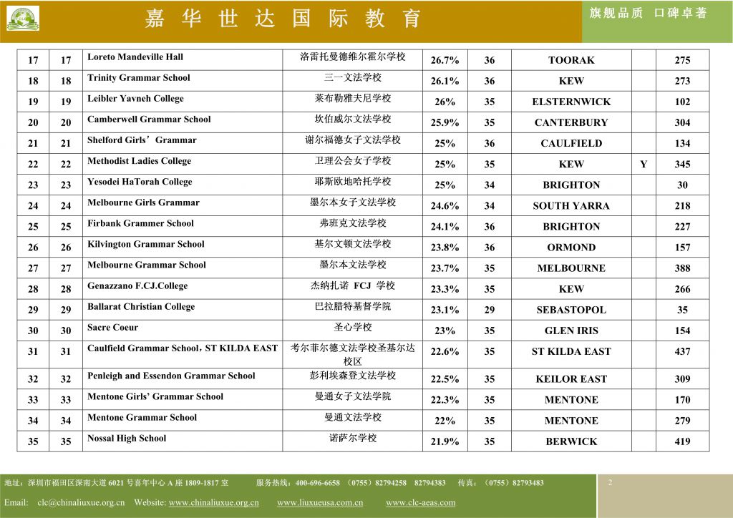
Task: Select the Trinity Grammar School cell
Action: [139, 78]
